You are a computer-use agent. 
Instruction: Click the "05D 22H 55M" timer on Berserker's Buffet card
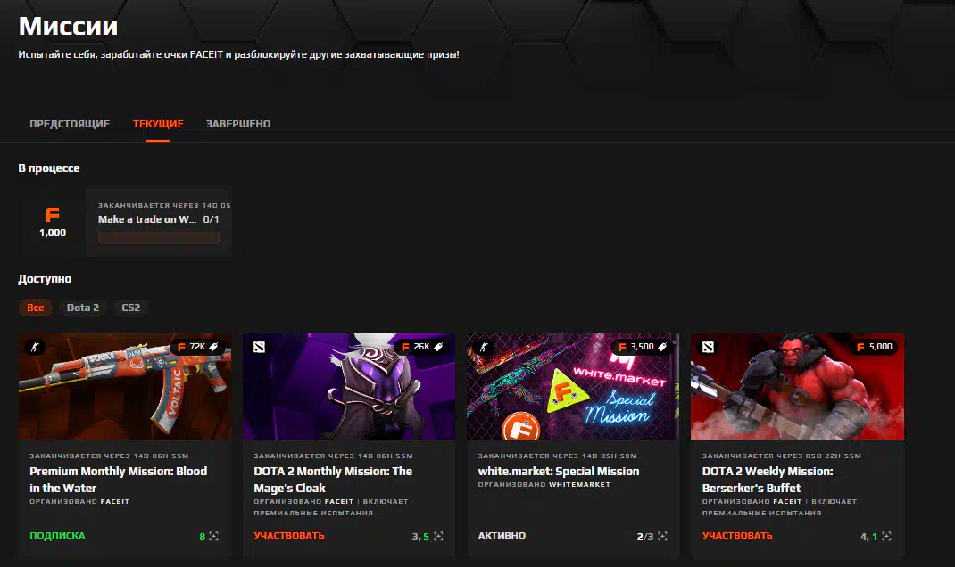click(x=834, y=456)
